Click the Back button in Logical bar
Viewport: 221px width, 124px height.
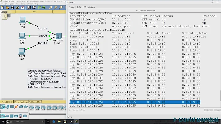pos(34,12)
